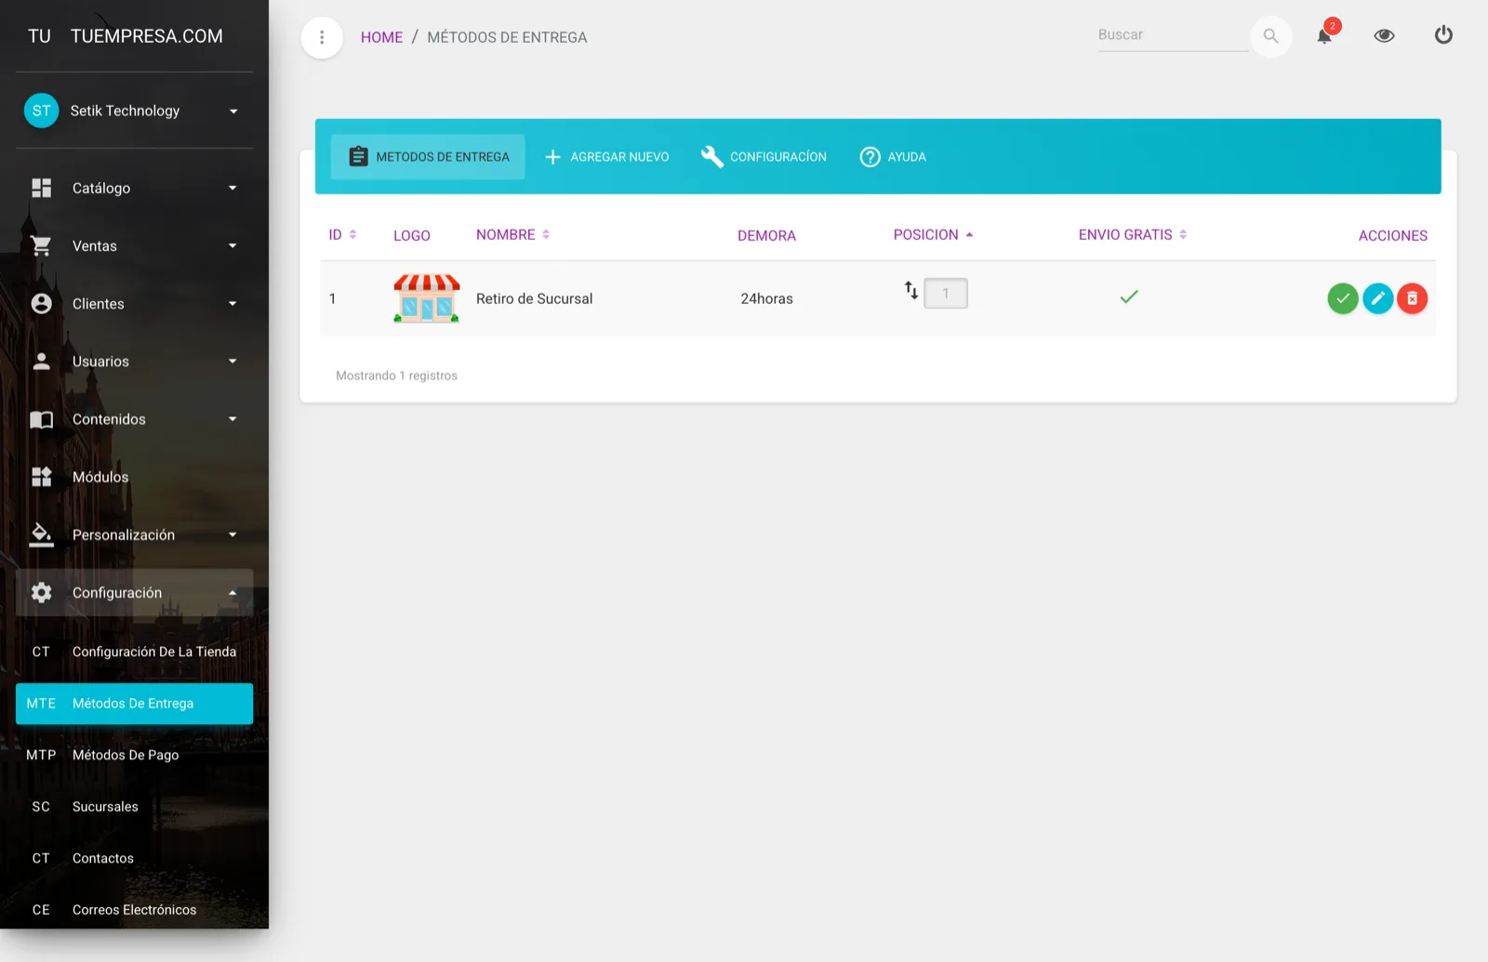Open the Ayuda tab

coord(893,157)
